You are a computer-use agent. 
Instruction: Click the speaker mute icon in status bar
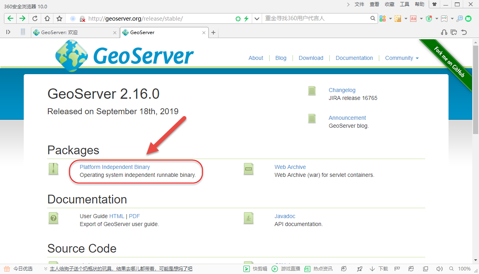pos(439,269)
